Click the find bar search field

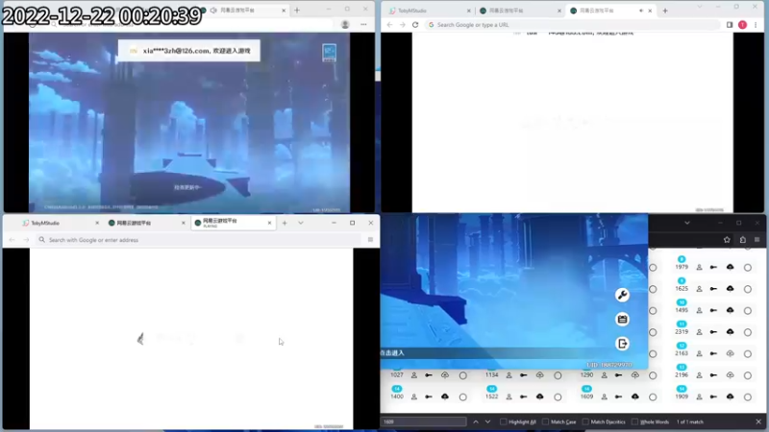(x=424, y=421)
